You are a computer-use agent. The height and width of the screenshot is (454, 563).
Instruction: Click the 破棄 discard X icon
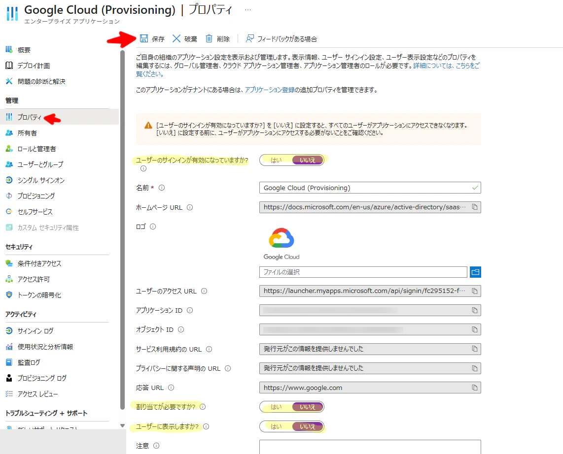(176, 39)
